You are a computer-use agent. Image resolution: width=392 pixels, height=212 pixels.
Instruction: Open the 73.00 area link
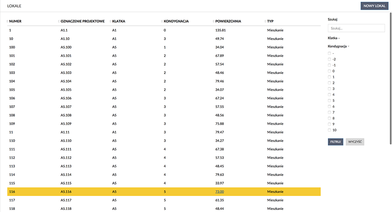[x=220, y=192]
